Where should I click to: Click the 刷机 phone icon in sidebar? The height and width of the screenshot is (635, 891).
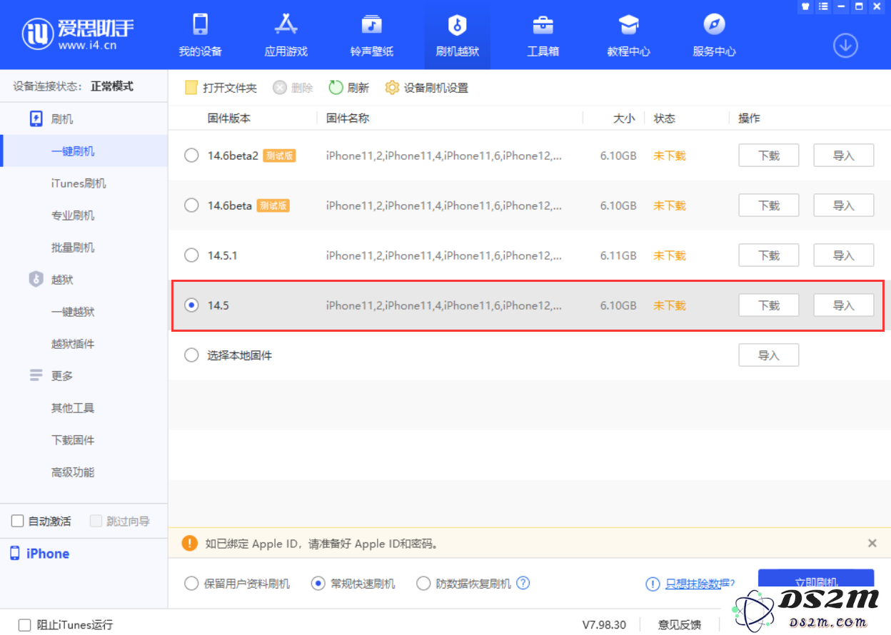click(36, 118)
